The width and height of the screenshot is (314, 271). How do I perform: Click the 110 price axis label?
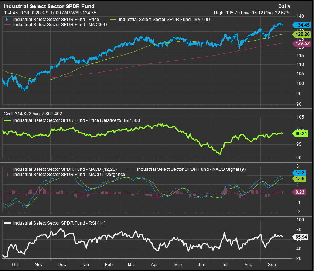point(300,64)
